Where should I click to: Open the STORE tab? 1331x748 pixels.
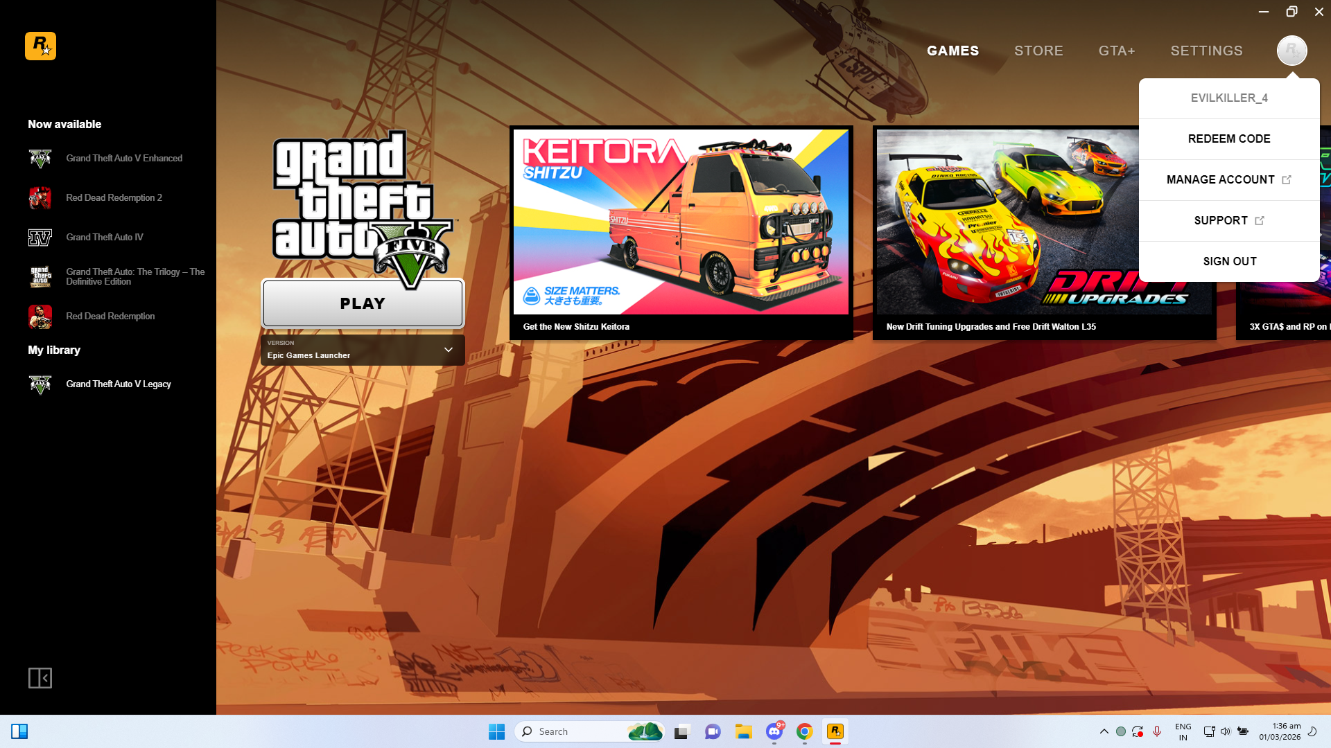[1038, 51]
